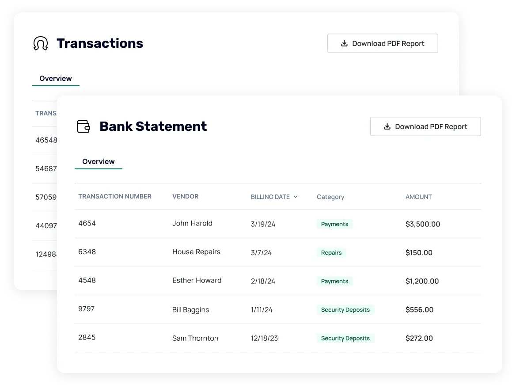
Task: Click the Payments badge for John Harold
Action: (x=334, y=224)
